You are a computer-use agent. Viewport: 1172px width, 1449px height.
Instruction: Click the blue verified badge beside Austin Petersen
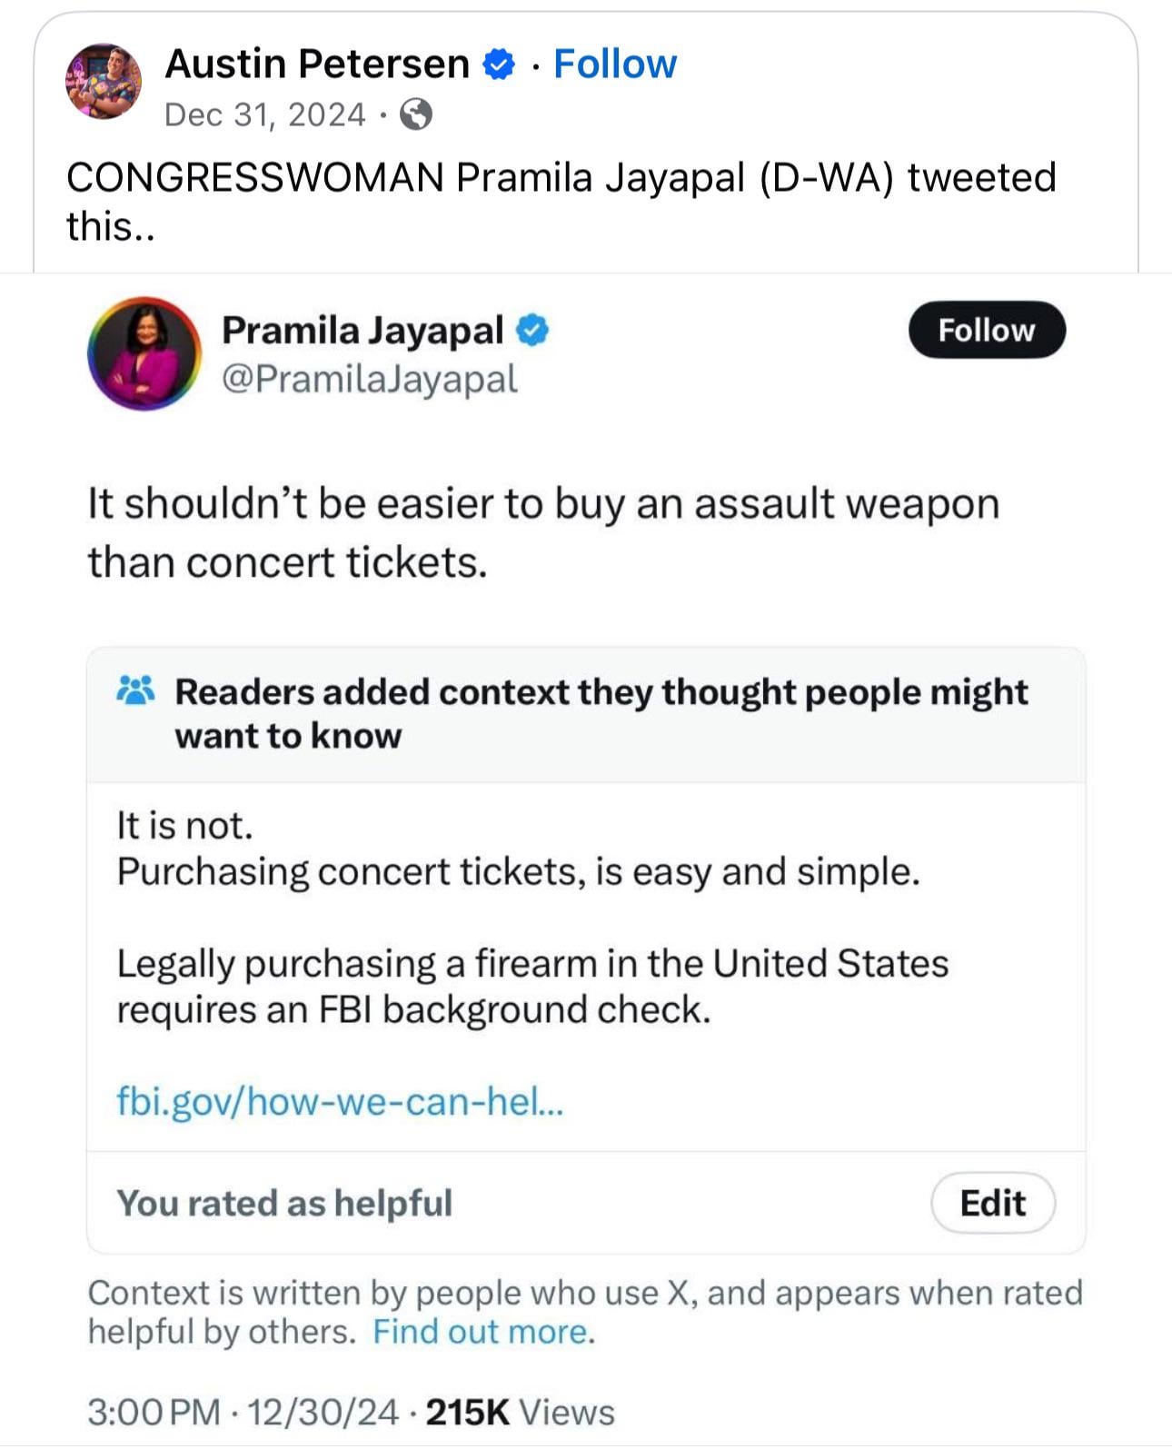coord(498,65)
